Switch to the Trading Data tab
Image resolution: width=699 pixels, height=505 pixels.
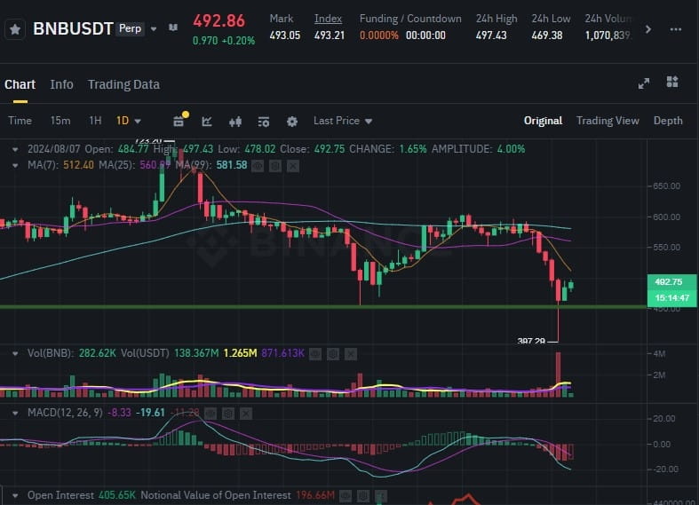(123, 84)
